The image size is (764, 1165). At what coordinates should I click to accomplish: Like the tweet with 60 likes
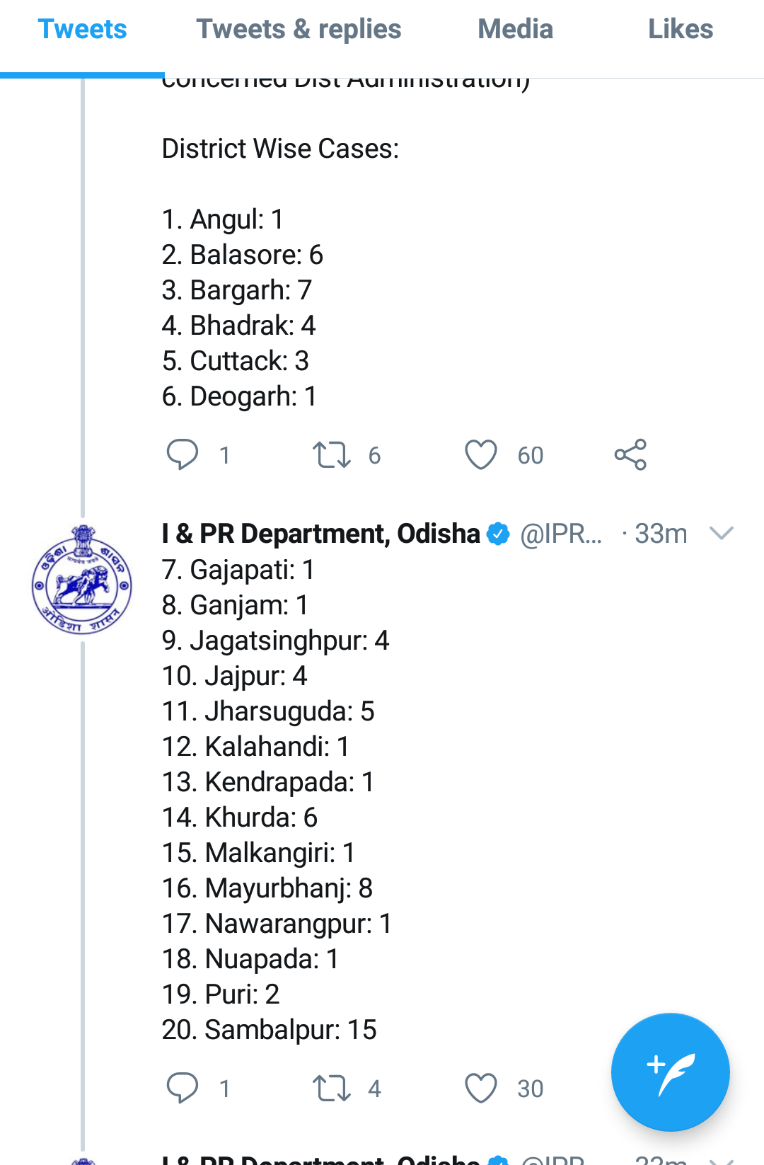point(481,454)
